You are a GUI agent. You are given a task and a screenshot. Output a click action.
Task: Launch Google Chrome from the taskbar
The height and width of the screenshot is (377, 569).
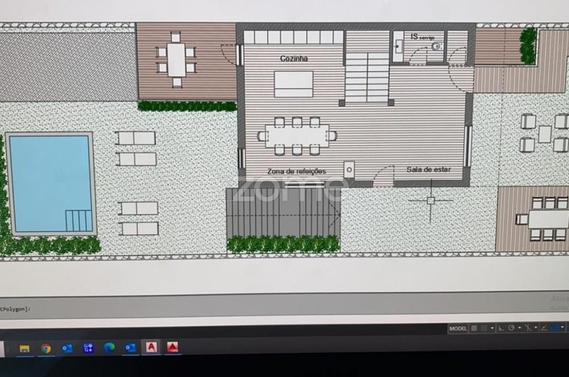(46, 348)
